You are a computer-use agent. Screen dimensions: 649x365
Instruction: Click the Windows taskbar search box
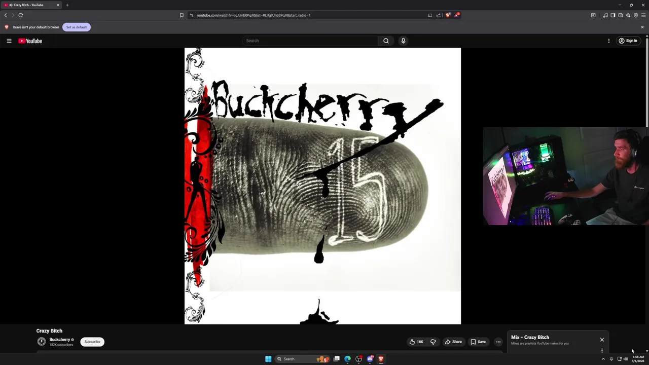(x=303, y=359)
